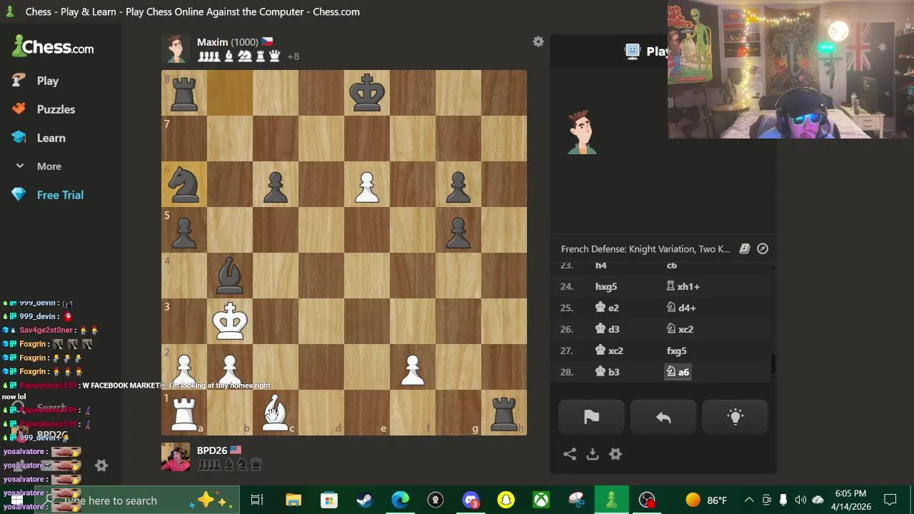Select move 27 fxg5 in move list
914x514 pixels.
(676, 351)
